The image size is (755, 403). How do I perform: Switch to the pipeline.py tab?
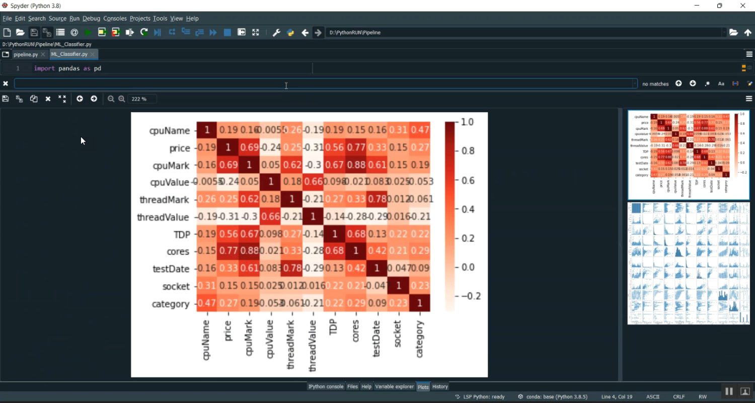[25, 54]
